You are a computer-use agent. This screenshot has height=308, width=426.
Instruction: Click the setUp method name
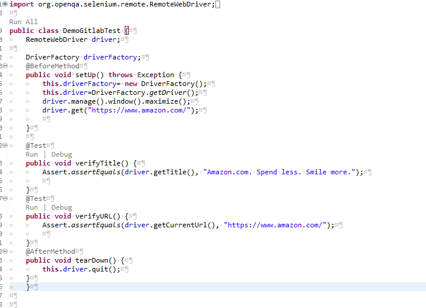[85, 75]
